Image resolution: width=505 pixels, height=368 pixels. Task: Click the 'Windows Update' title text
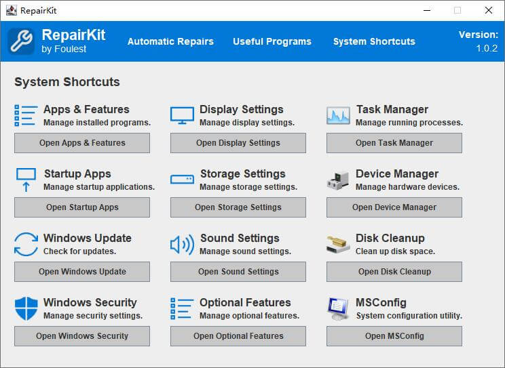click(88, 238)
